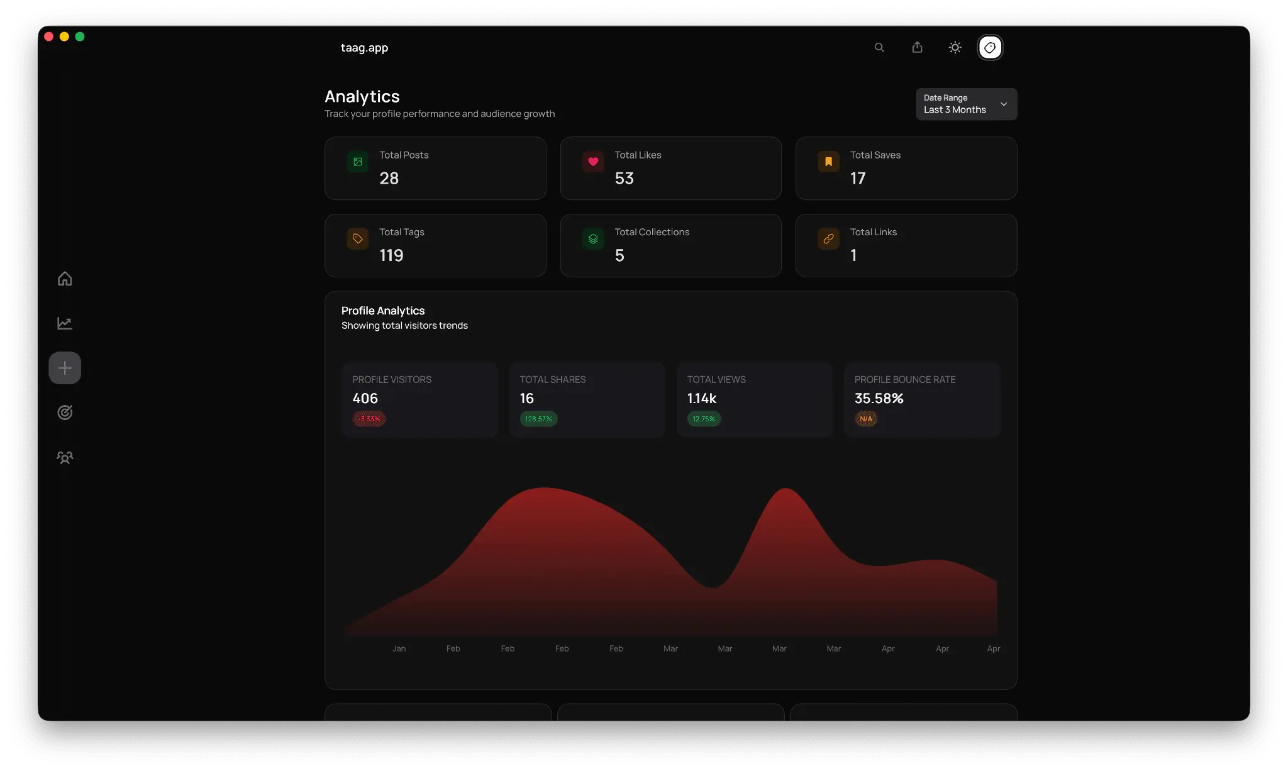
Task: Click the share icon in top bar
Action: 918,48
